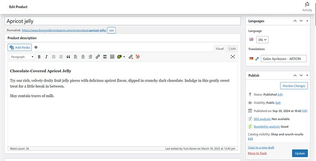The image size is (316, 161).
Task: Move the Languages panel down
Action: coord(301,21)
